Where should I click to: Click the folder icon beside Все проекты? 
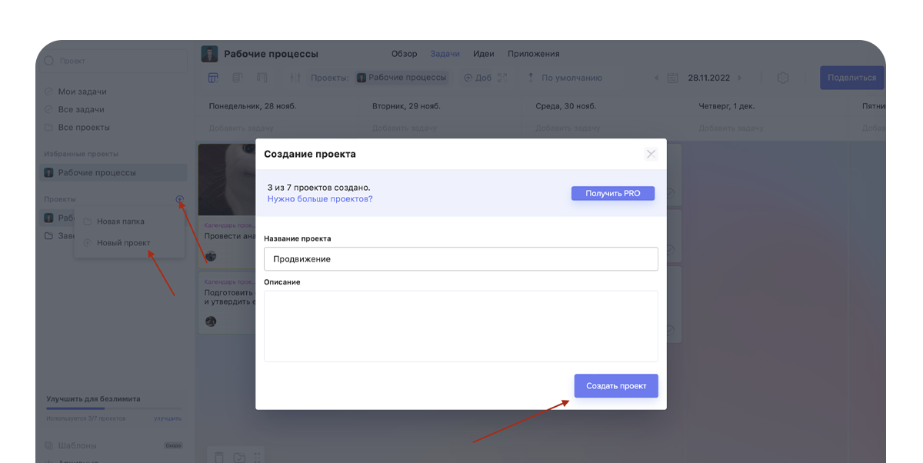pyautogui.click(x=49, y=127)
